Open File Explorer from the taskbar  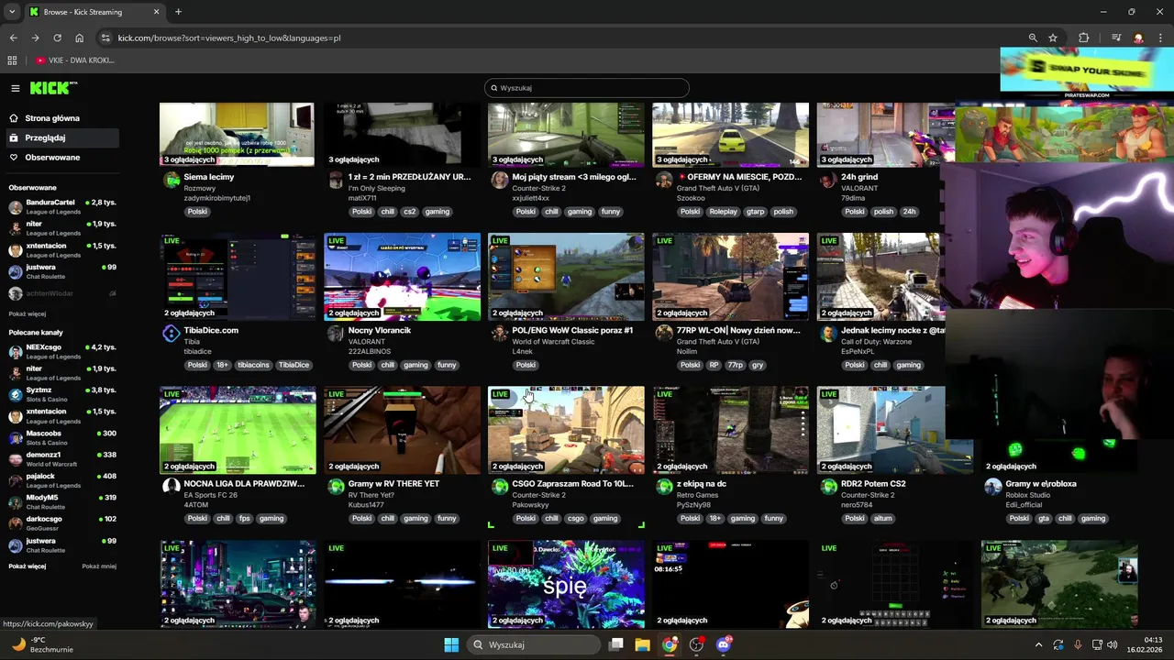[x=642, y=644]
